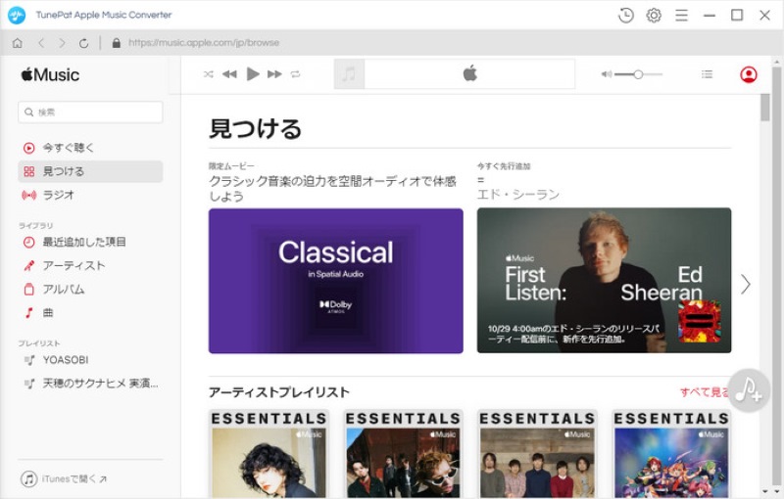
Task: Click the vertical scrollbar thumb
Action: 765,108
